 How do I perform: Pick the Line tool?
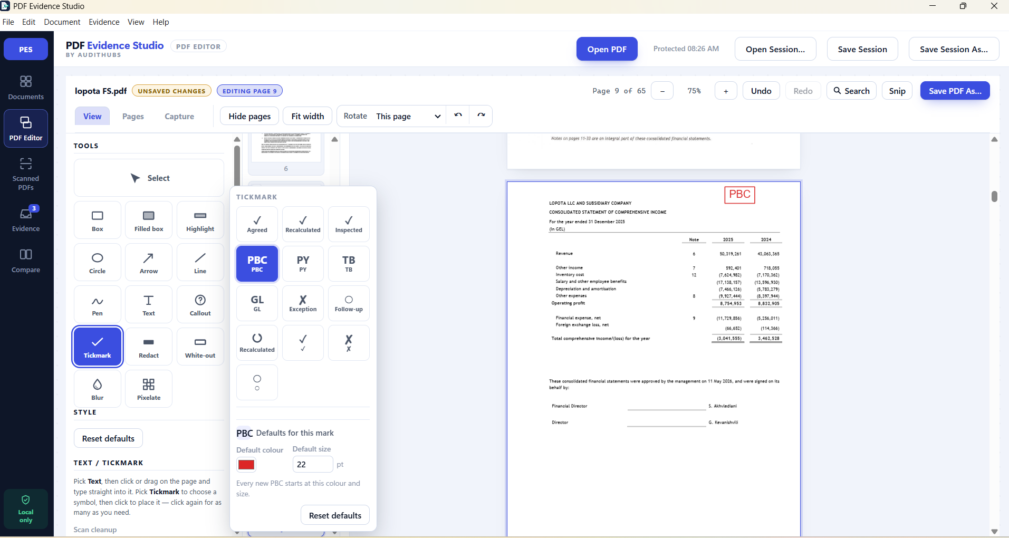tap(200, 262)
